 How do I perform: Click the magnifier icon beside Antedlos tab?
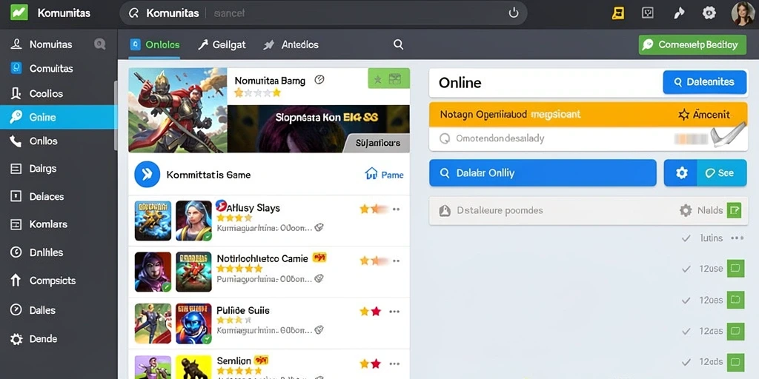pos(398,44)
